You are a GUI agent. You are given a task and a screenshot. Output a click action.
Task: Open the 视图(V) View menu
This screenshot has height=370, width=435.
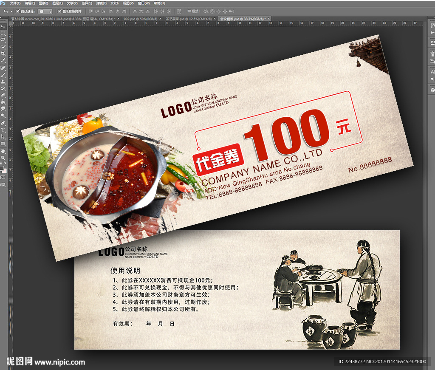click(x=128, y=3)
